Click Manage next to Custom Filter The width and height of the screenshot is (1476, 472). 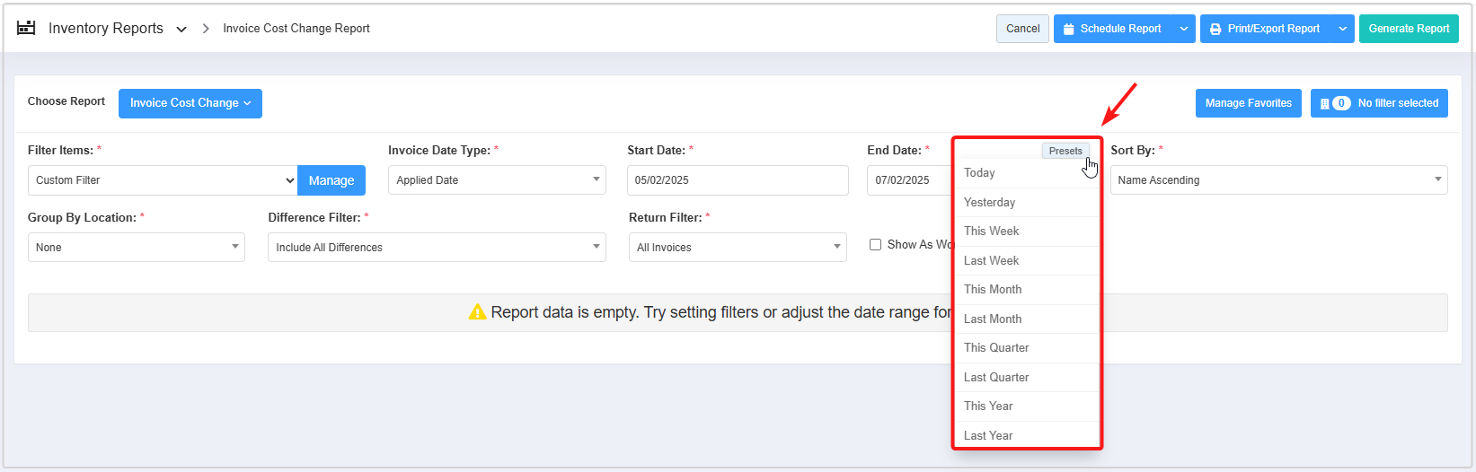(x=331, y=180)
